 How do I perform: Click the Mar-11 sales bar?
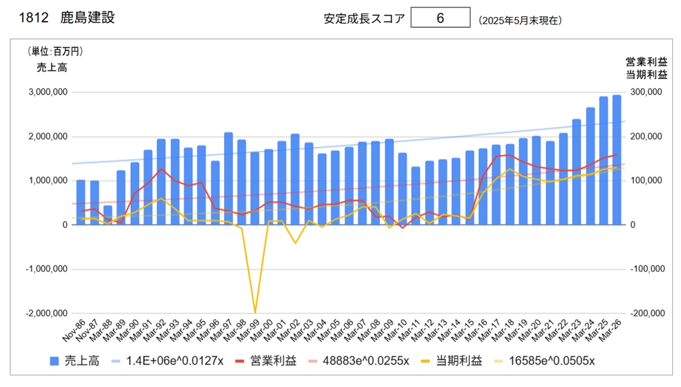pyautogui.click(x=416, y=196)
